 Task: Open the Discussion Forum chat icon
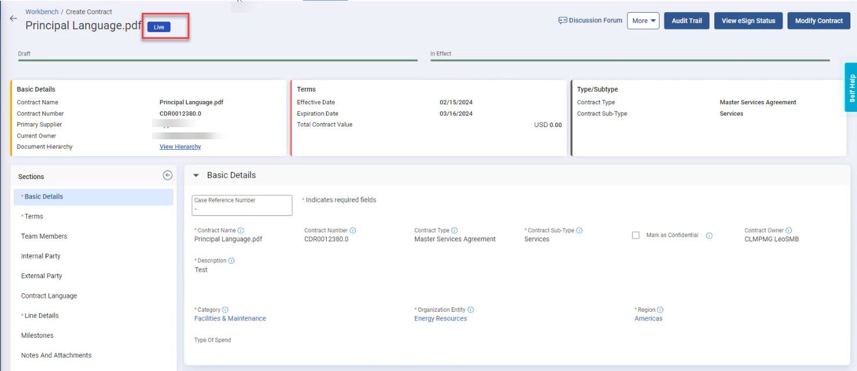coord(562,20)
